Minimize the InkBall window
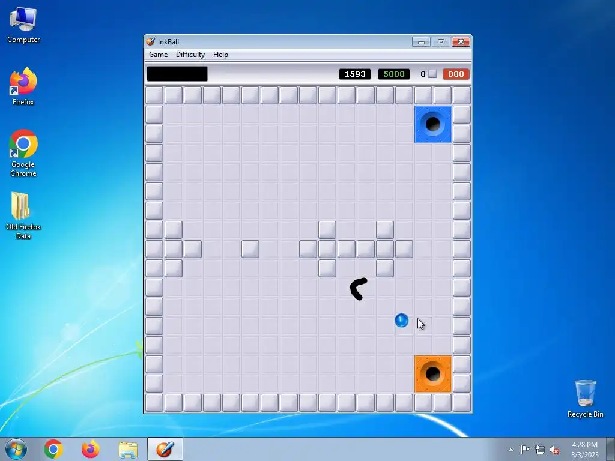This screenshot has height=461, width=615. pyautogui.click(x=421, y=41)
